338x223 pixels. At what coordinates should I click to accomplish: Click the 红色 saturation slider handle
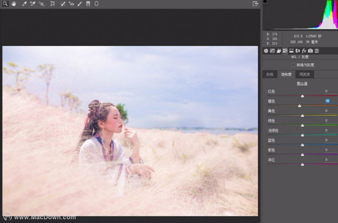[x=302, y=96]
